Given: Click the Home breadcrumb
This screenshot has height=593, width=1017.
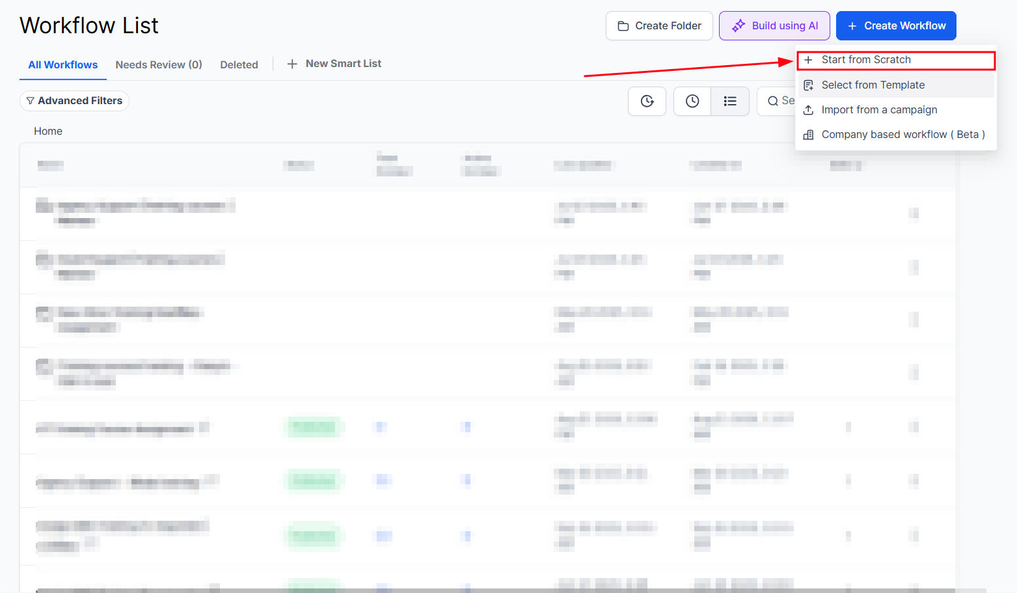Looking at the screenshot, I should (x=48, y=131).
